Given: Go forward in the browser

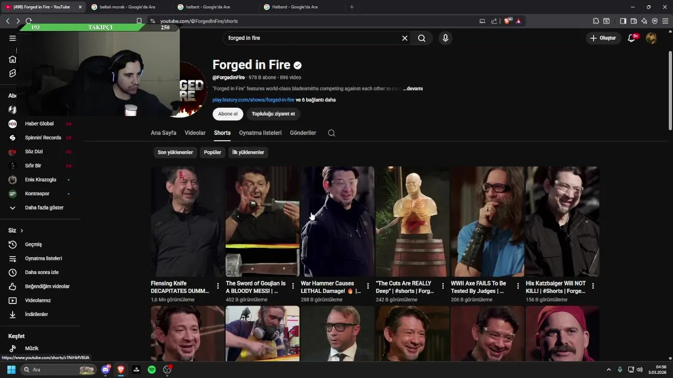Looking at the screenshot, I should click(x=18, y=21).
